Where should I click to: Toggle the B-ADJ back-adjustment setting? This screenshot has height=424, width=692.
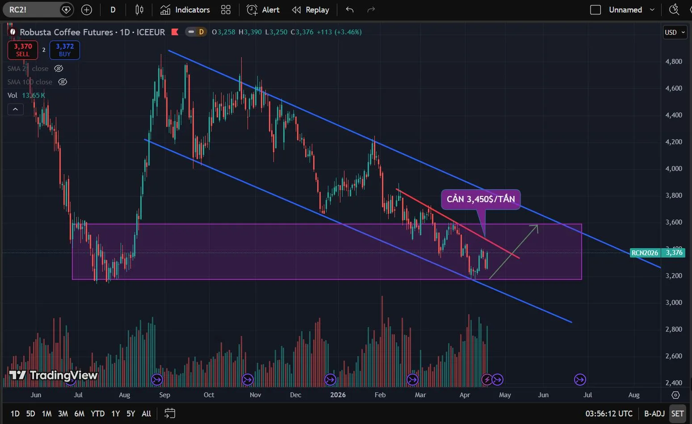654,413
